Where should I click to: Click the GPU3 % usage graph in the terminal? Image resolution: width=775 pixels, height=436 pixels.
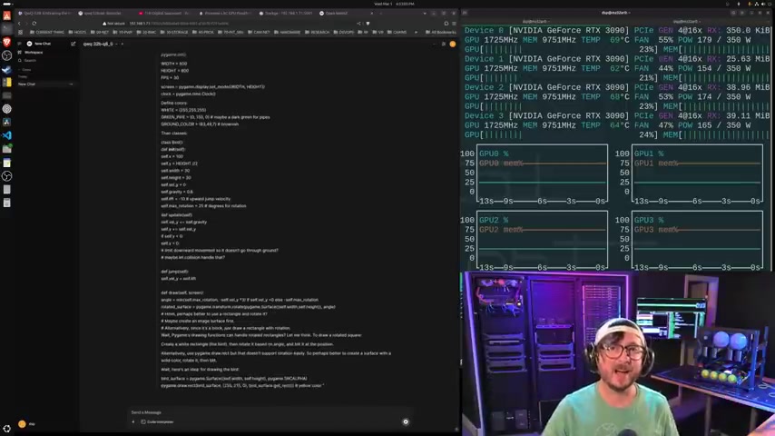[x=697, y=240]
